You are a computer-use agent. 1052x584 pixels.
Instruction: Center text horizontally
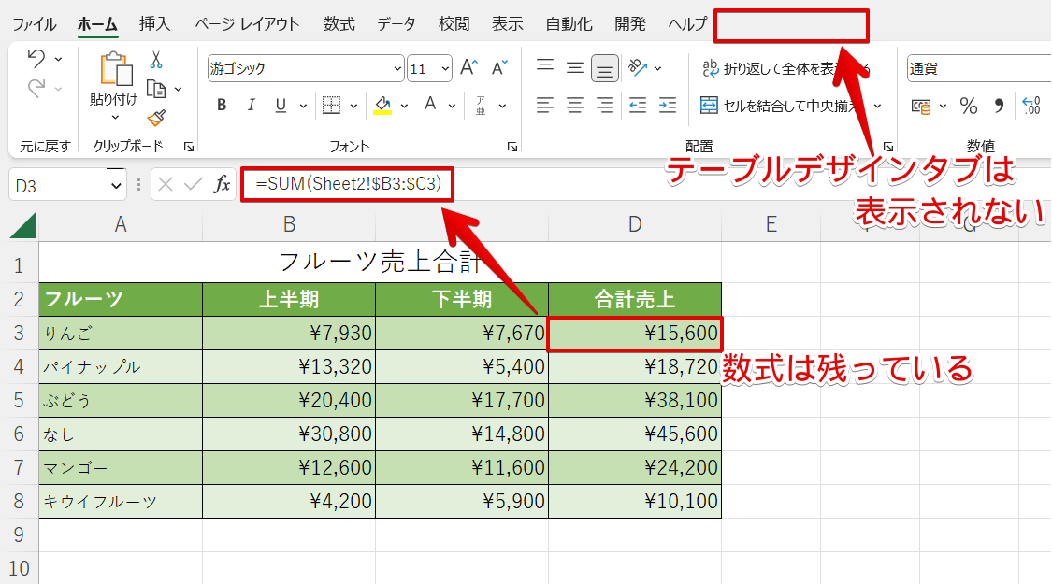pos(575,106)
